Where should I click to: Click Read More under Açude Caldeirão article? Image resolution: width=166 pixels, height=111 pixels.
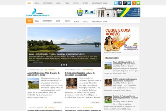[58, 103]
